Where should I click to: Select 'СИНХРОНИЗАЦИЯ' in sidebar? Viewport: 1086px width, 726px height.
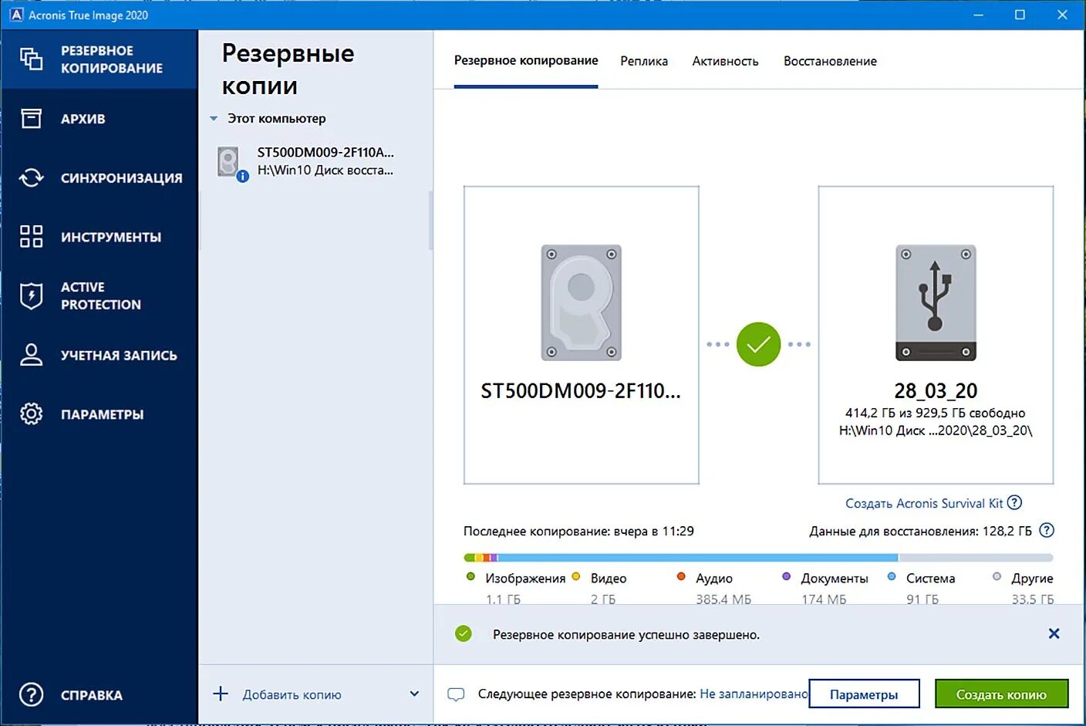99,177
